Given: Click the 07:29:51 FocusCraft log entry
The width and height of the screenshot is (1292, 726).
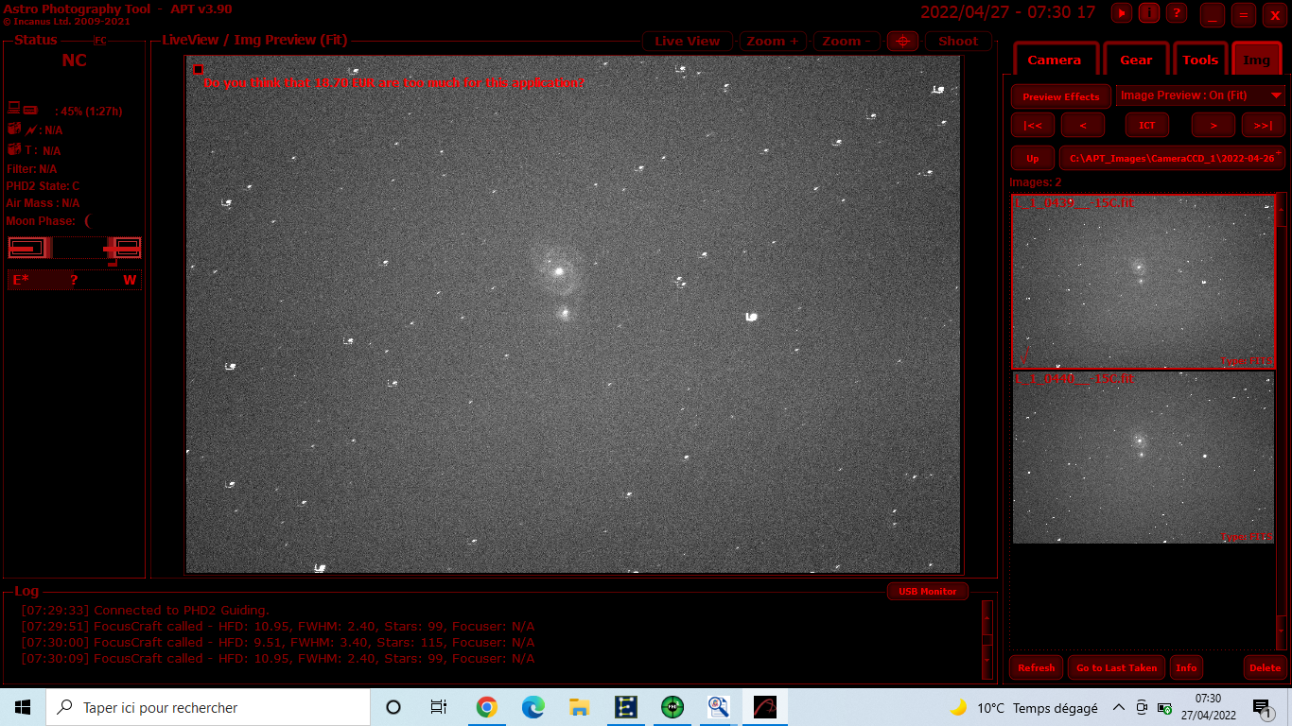Looking at the screenshot, I should pyautogui.click(x=278, y=626).
